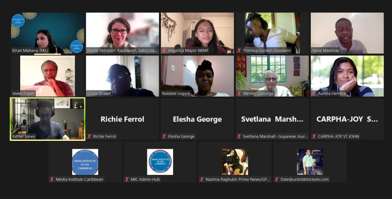The width and height of the screenshot is (392, 199).
Task: Click muted mic icon next to Theresa Gordon-Goodwin
Action: point(239,50)
